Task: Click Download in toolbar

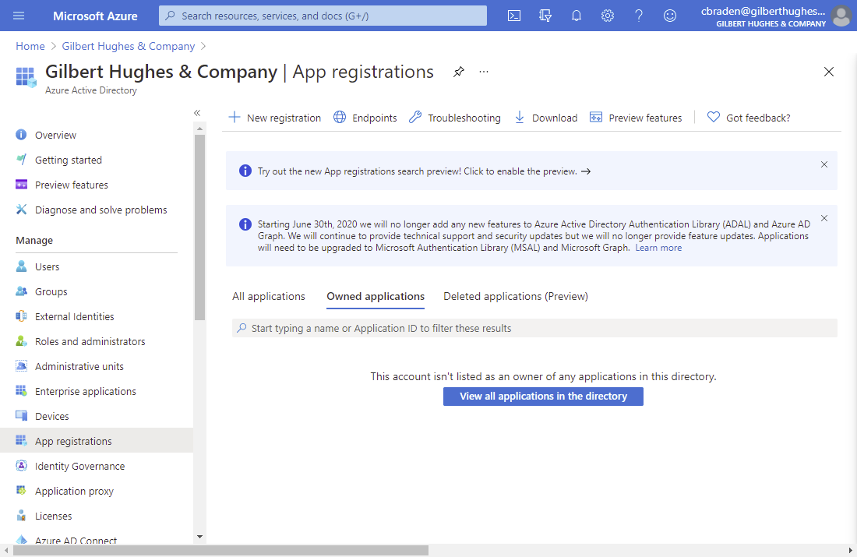Action: coord(545,118)
